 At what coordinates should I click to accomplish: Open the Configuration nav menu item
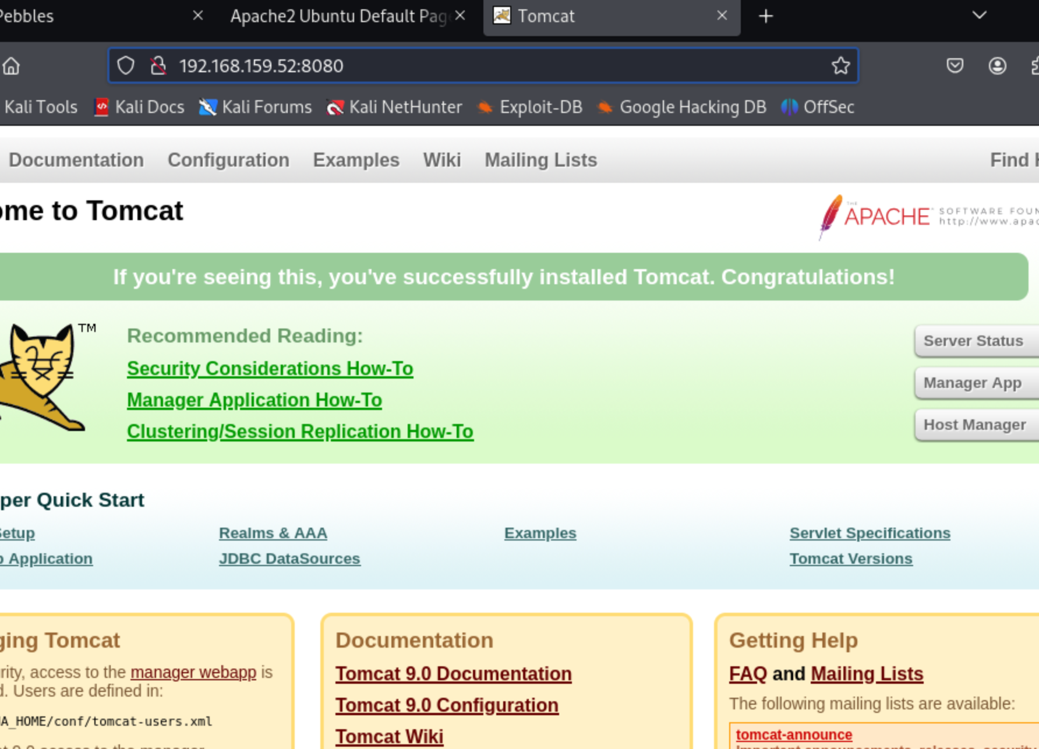click(228, 160)
